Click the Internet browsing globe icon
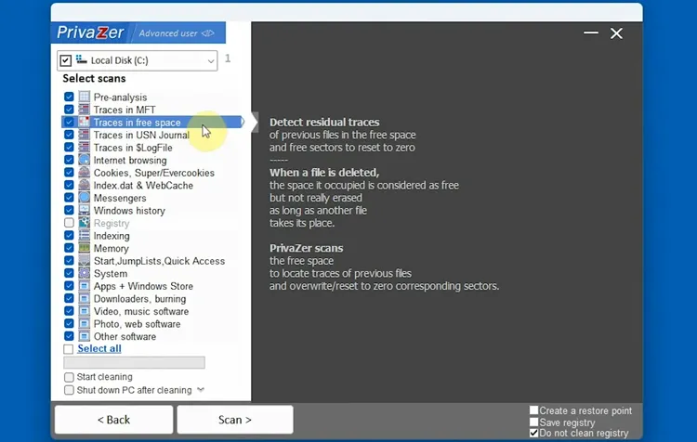This screenshot has width=697, height=442. 84,160
